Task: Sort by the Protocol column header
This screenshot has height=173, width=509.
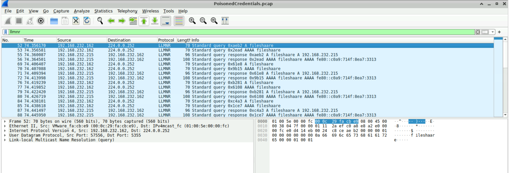Action: [x=167, y=40]
